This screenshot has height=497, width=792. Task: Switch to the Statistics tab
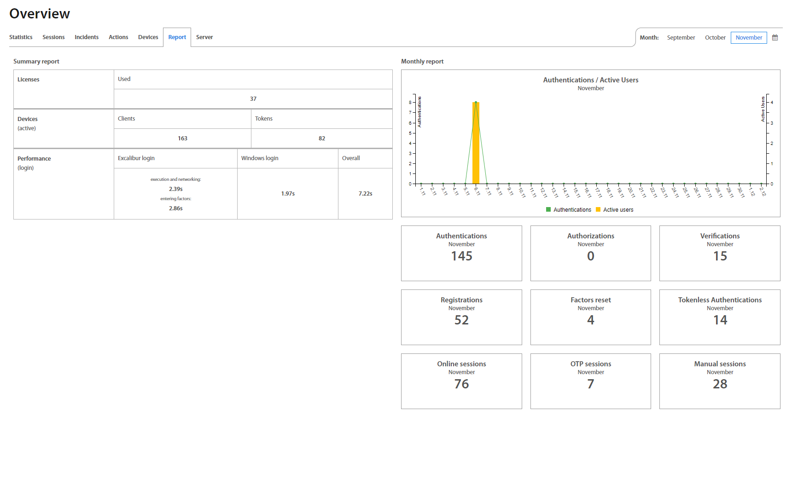(x=21, y=37)
